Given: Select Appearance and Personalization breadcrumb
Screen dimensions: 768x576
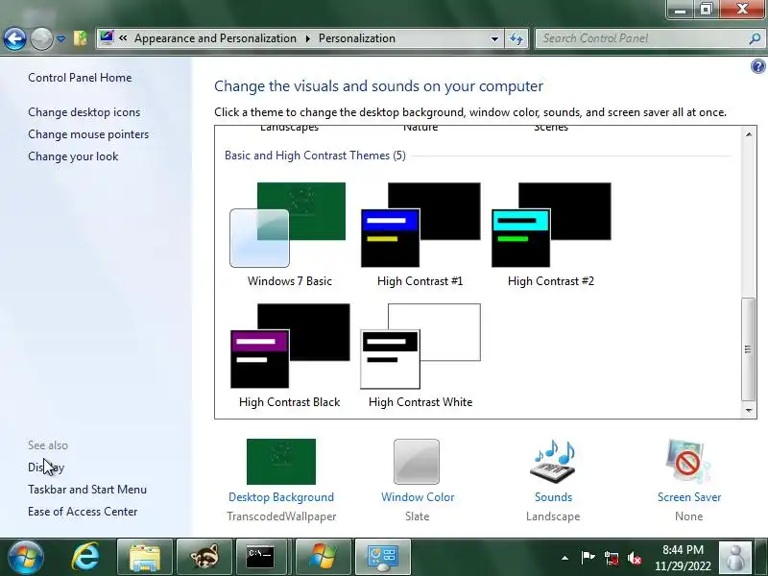Looking at the screenshot, I should [215, 38].
